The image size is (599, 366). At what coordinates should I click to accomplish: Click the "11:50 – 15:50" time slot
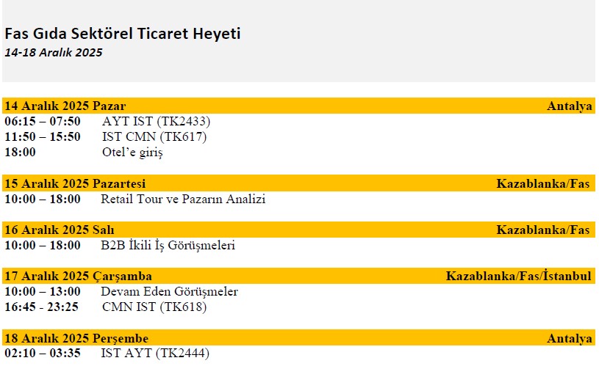pyautogui.click(x=43, y=136)
